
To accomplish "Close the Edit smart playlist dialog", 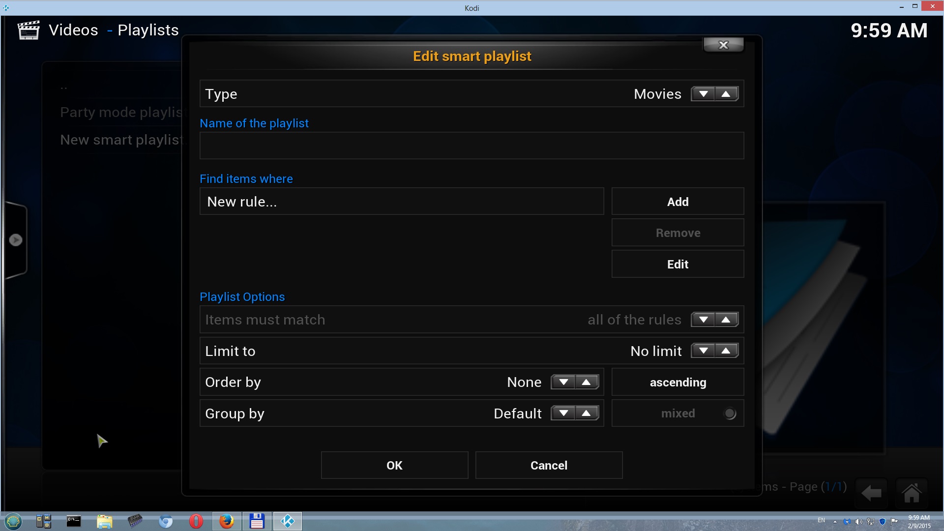I will coord(723,45).
